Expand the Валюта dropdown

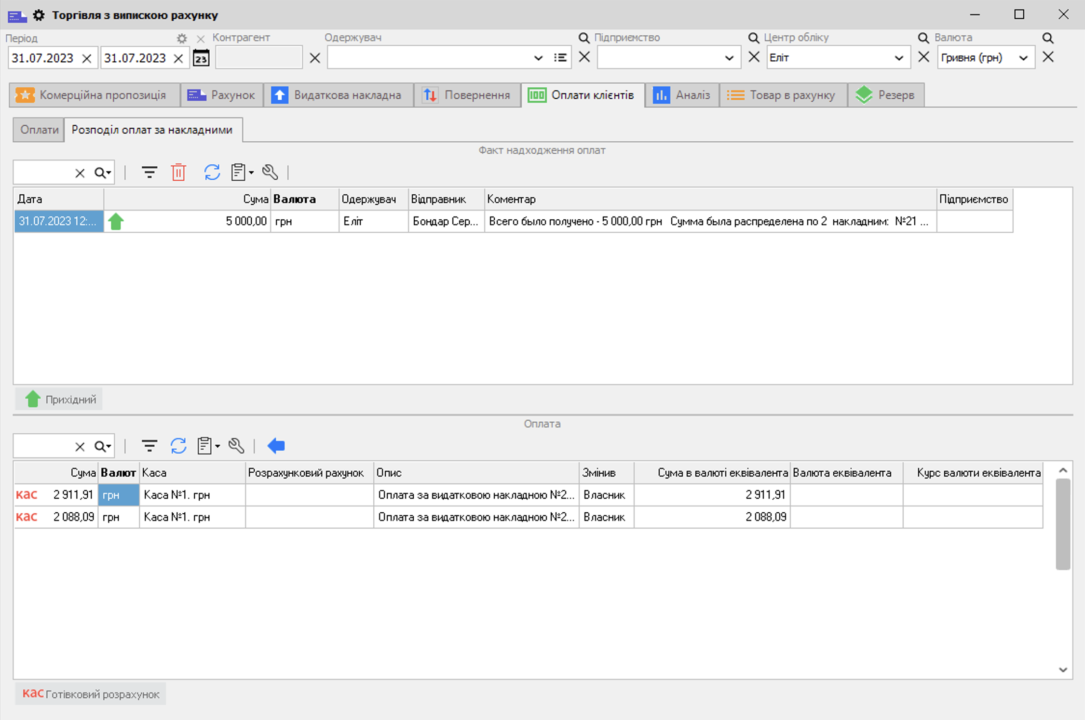point(1023,58)
